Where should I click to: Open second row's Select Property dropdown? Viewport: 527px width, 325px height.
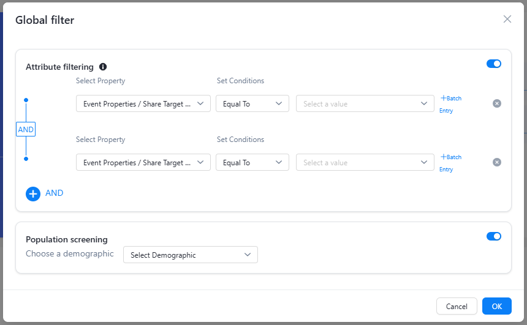tap(143, 163)
